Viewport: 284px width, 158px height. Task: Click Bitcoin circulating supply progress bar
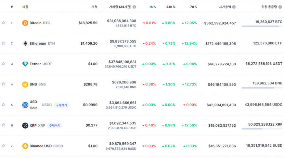pyautogui.click(x=262, y=26)
